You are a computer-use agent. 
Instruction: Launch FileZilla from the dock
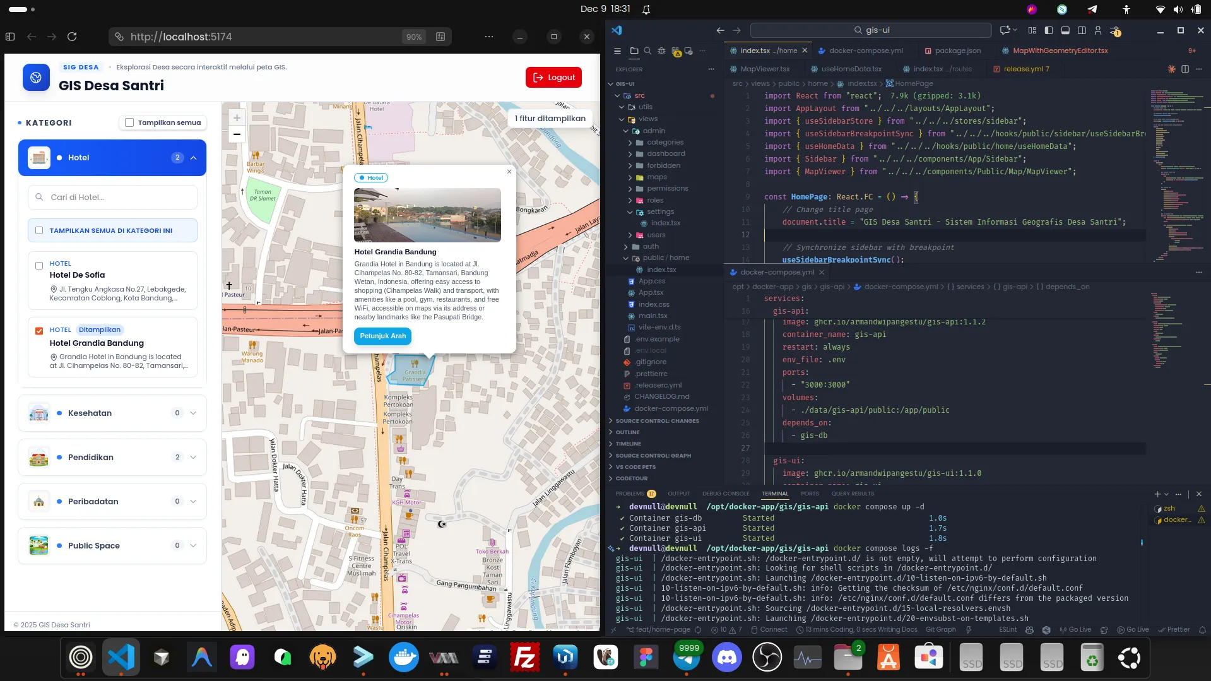(x=525, y=658)
